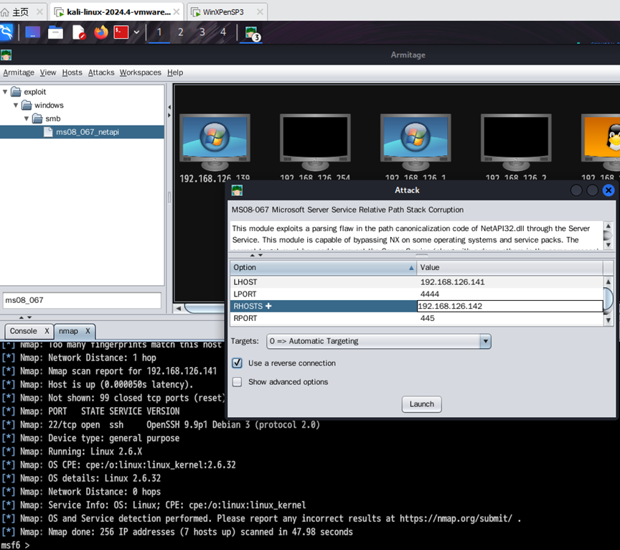The width and height of the screenshot is (620, 550).
Task: Switch to the nmap tab
Action: (68, 331)
